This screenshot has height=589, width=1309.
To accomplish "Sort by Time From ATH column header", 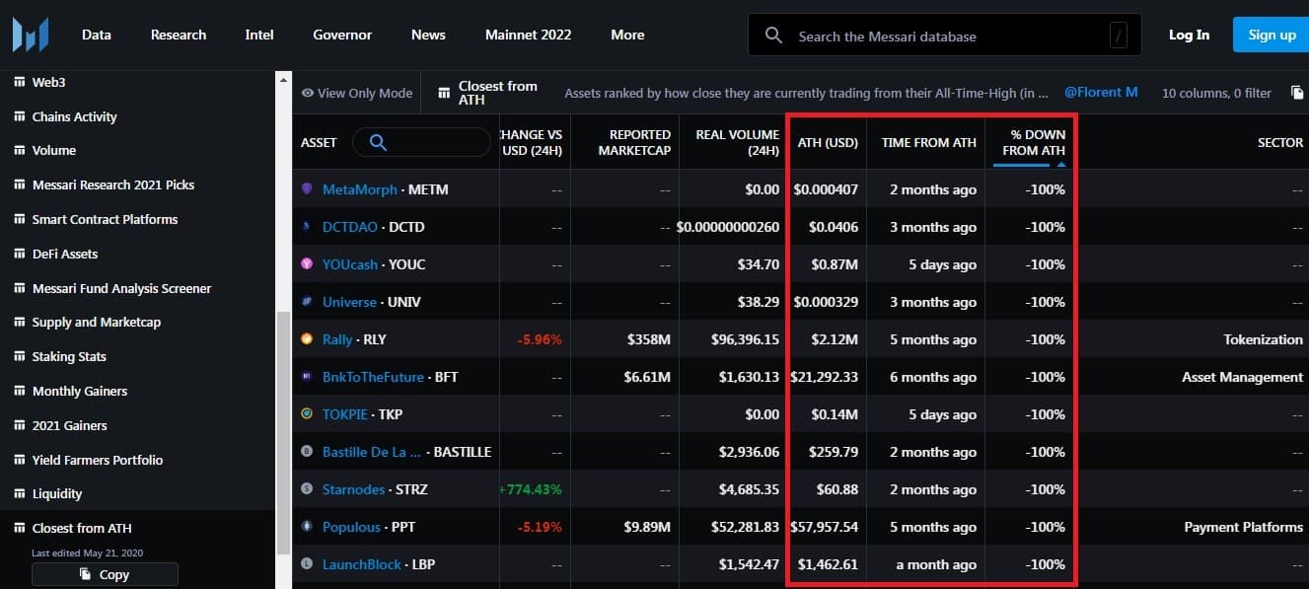I will pos(929,143).
